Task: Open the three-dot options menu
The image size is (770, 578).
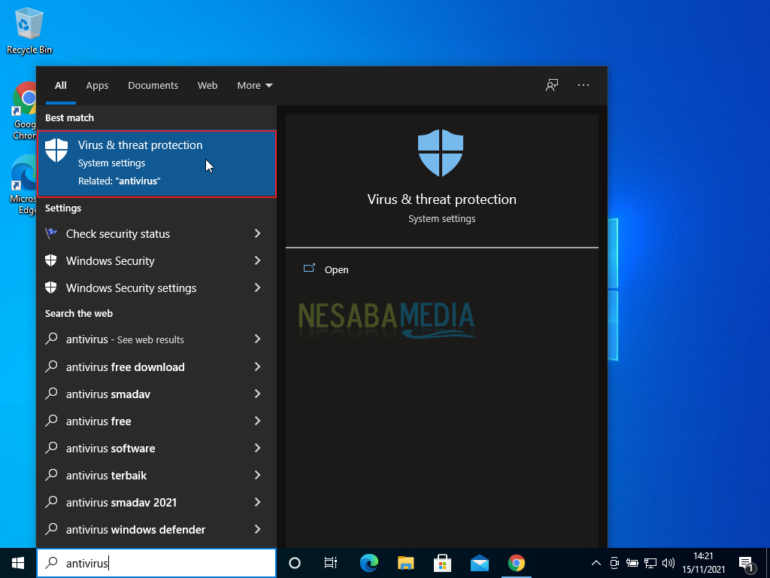Action: (x=584, y=86)
